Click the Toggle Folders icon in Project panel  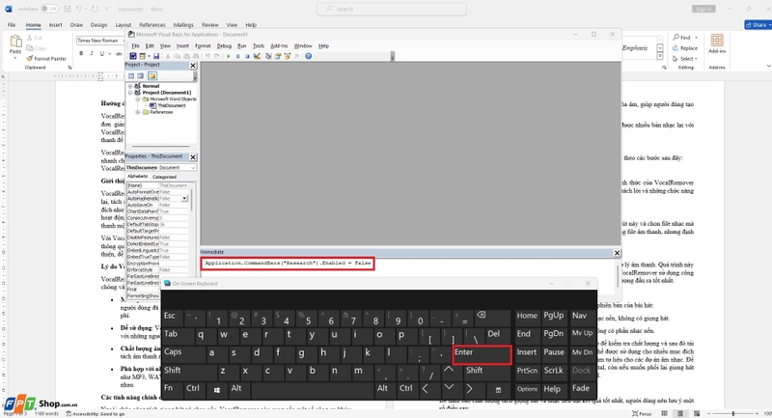pos(153,75)
